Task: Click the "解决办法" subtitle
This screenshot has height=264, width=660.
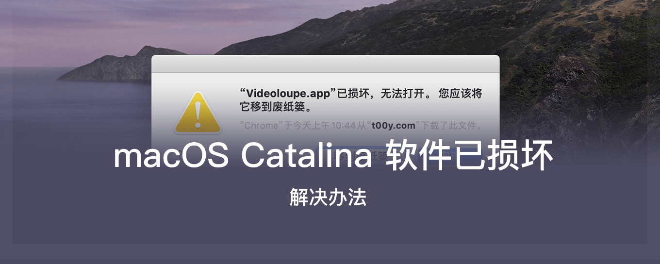Action: tap(328, 197)
